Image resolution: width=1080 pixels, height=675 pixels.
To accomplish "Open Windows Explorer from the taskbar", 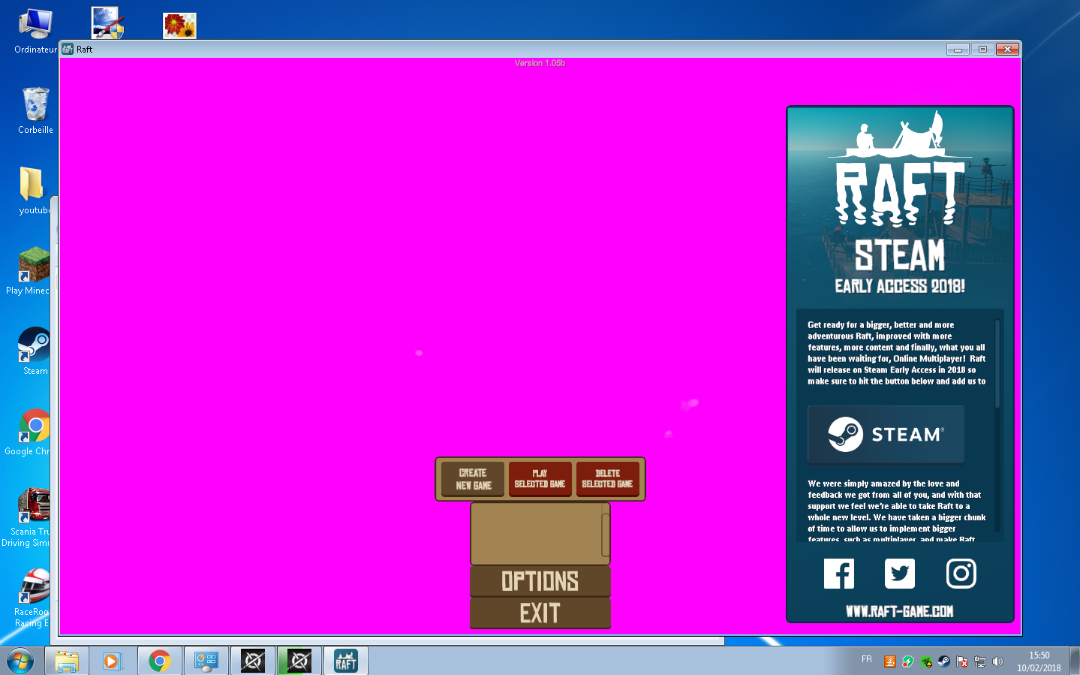I will click(67, 661).
